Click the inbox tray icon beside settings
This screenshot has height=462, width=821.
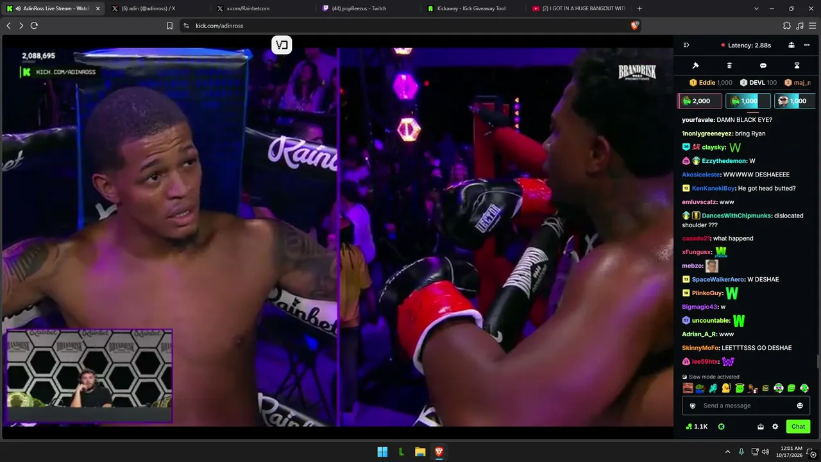point(761,427)
